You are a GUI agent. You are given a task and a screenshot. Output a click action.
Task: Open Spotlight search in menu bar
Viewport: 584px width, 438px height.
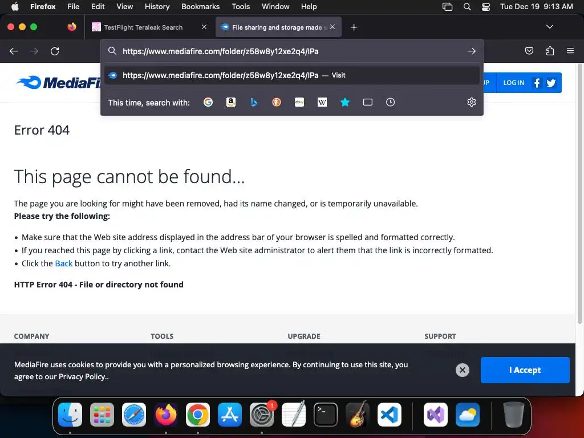click(467, 7)
